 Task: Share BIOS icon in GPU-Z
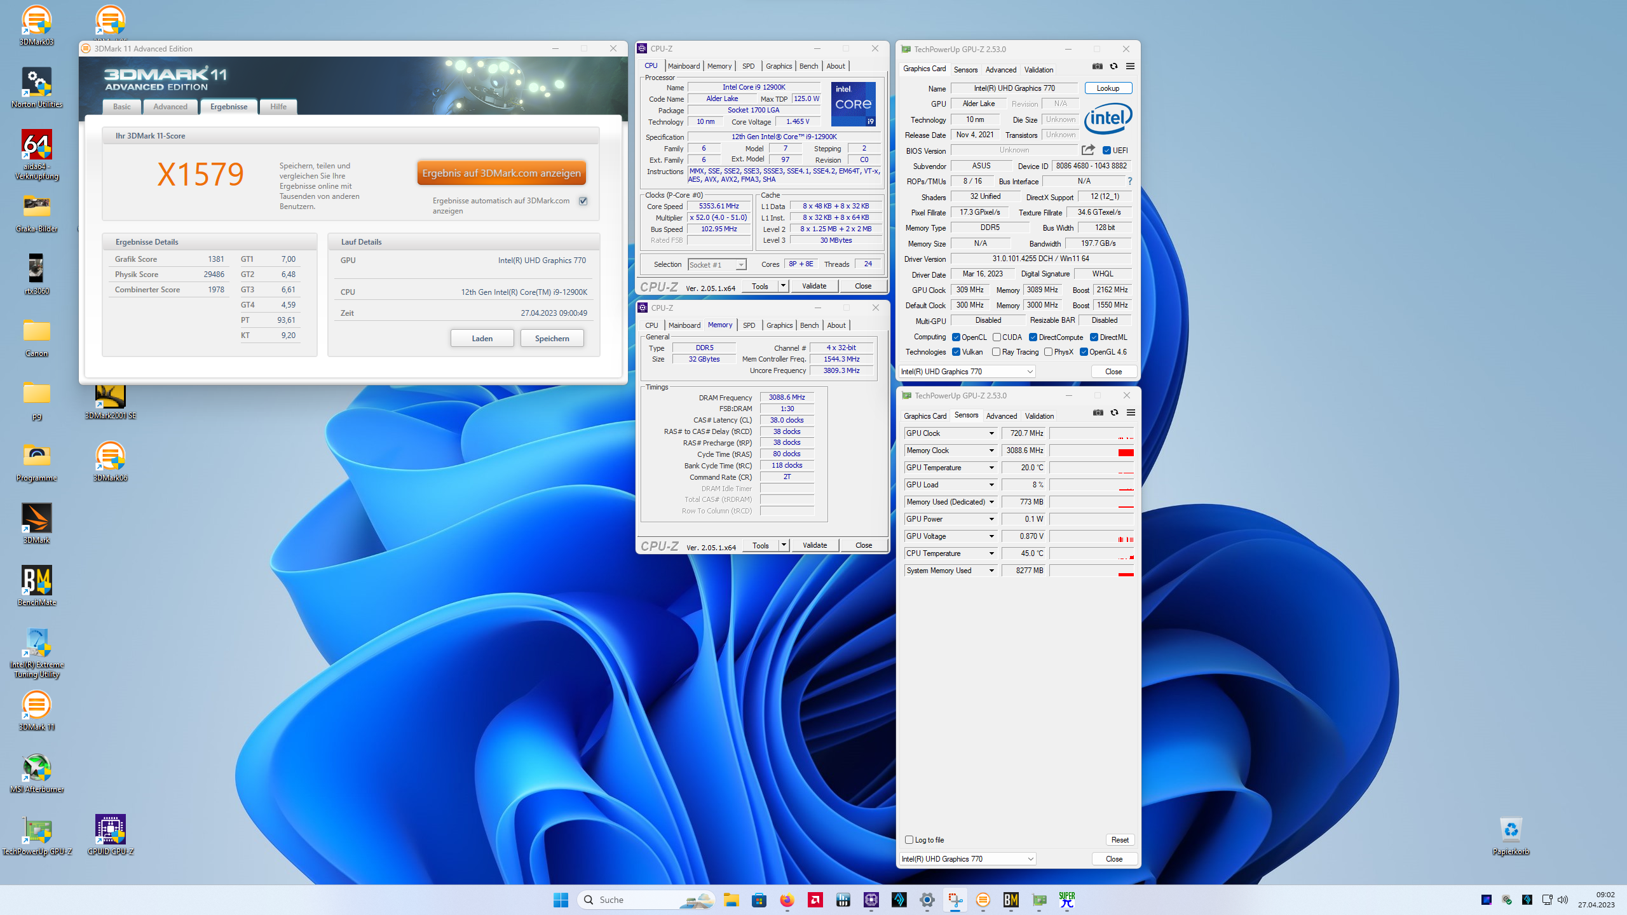coord(1088,150)
